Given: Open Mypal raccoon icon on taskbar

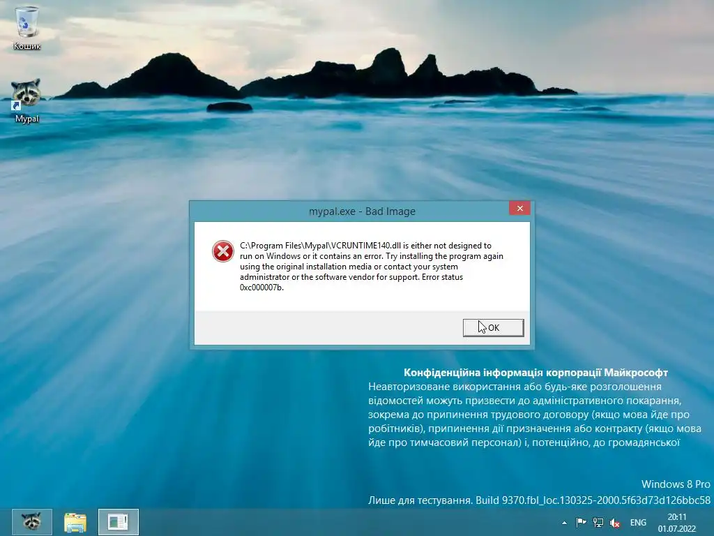Looking at the screenshot, I should pos(32,522).
